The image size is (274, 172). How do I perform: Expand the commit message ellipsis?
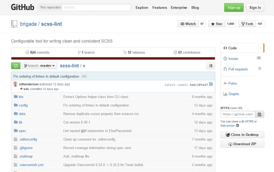coord(84,76)
